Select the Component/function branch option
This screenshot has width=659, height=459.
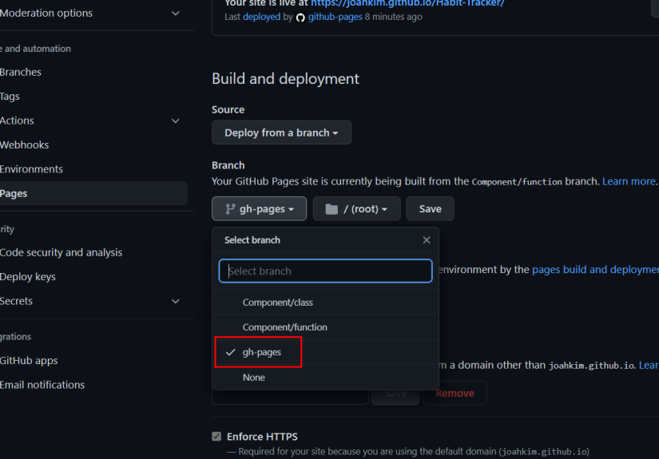tap(325, 327)
